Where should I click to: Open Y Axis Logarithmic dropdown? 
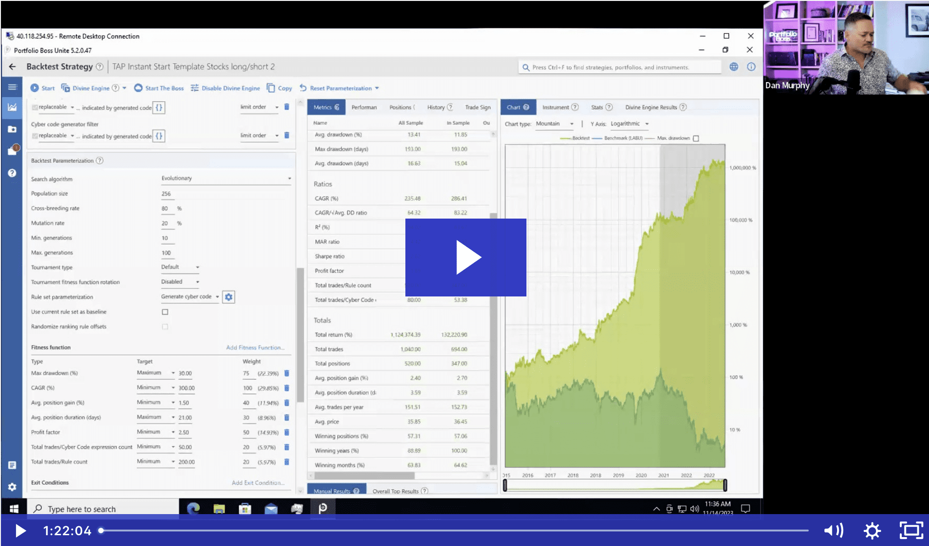pos(630,124)
